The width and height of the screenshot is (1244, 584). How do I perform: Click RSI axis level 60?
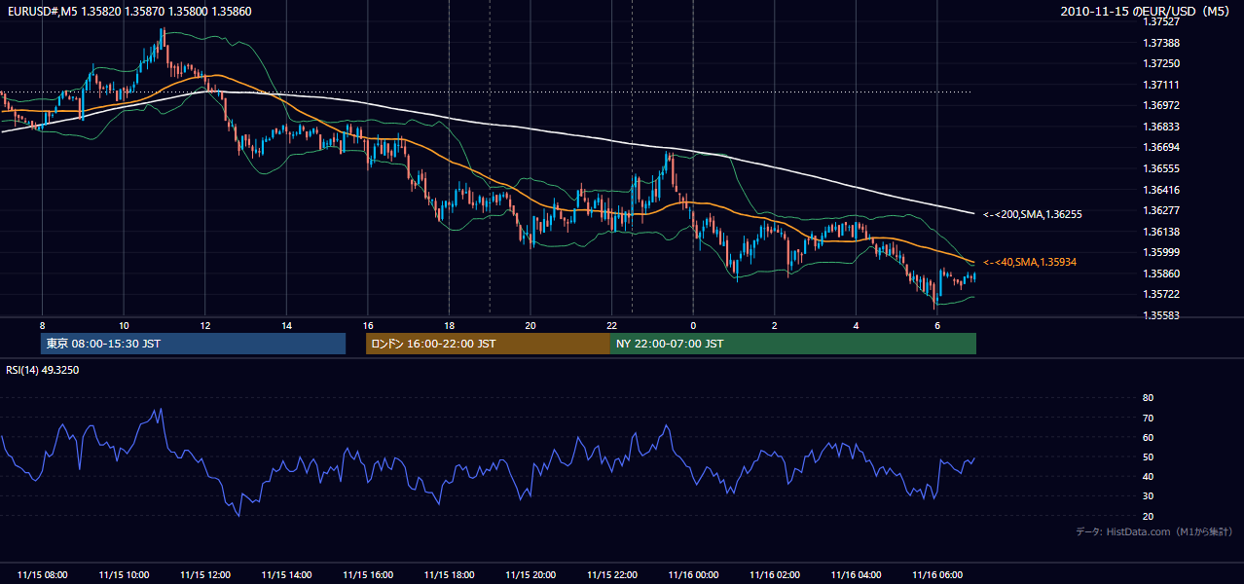pyautogui.click(x=1149, y=437)
